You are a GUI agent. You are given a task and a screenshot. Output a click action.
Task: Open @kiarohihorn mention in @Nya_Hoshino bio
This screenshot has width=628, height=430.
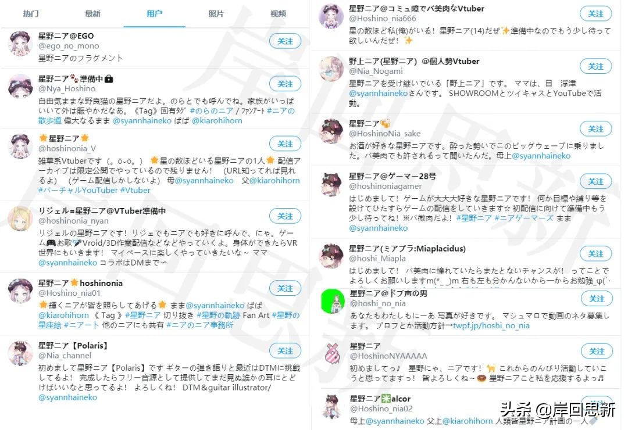pos(217,121)
